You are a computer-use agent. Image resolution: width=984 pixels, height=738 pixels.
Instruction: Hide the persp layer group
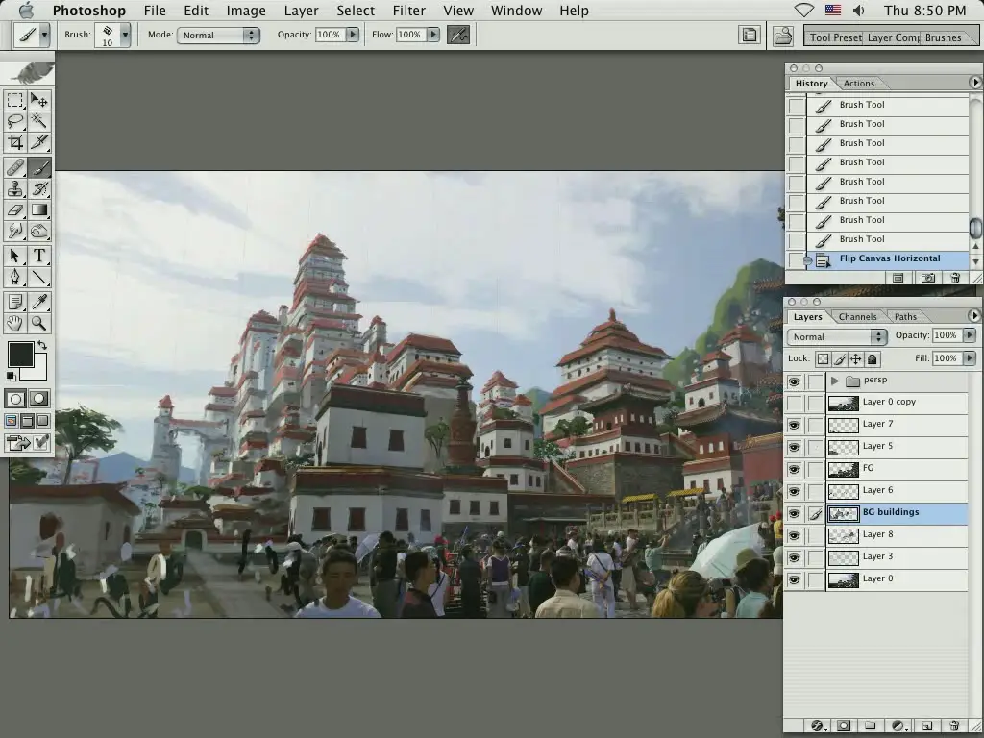795,381
